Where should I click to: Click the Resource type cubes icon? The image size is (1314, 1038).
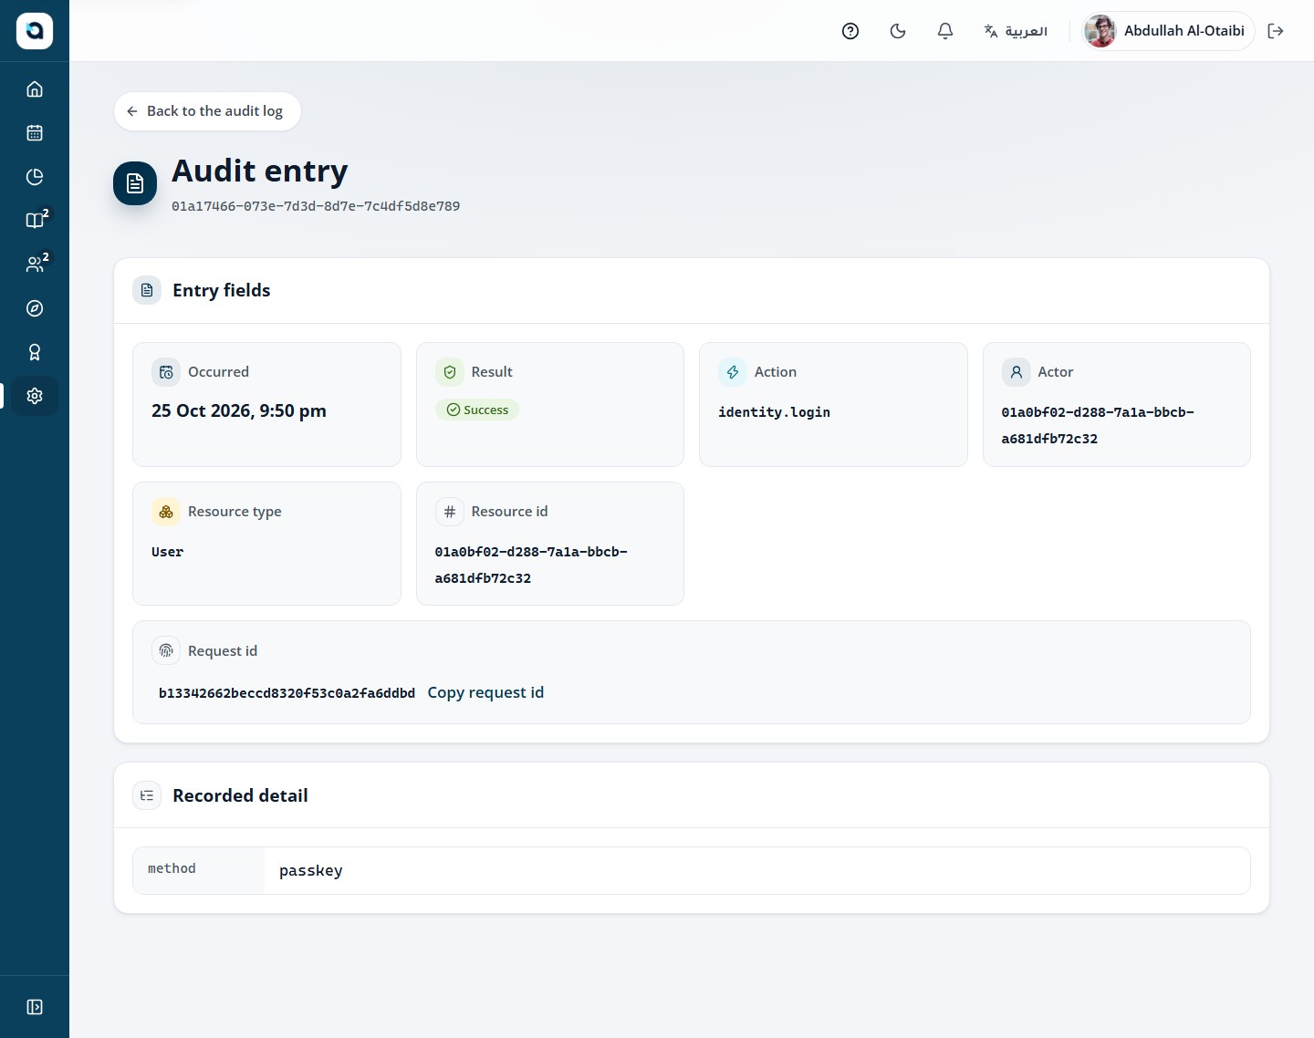[166, 512]
